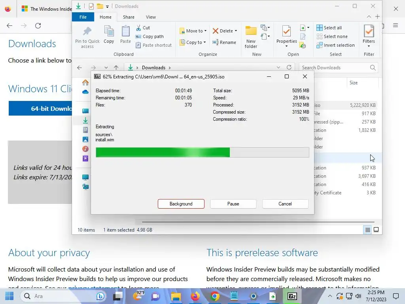Click the volume speaker tray icon
Viewport: 405px width, 304px height.
click(x=358, y=296)
